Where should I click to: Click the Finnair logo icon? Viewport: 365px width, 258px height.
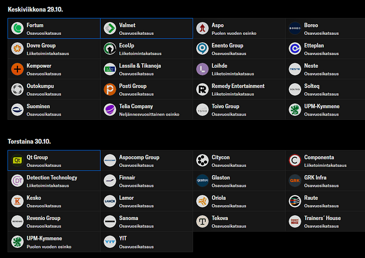[x=110, y=181]
